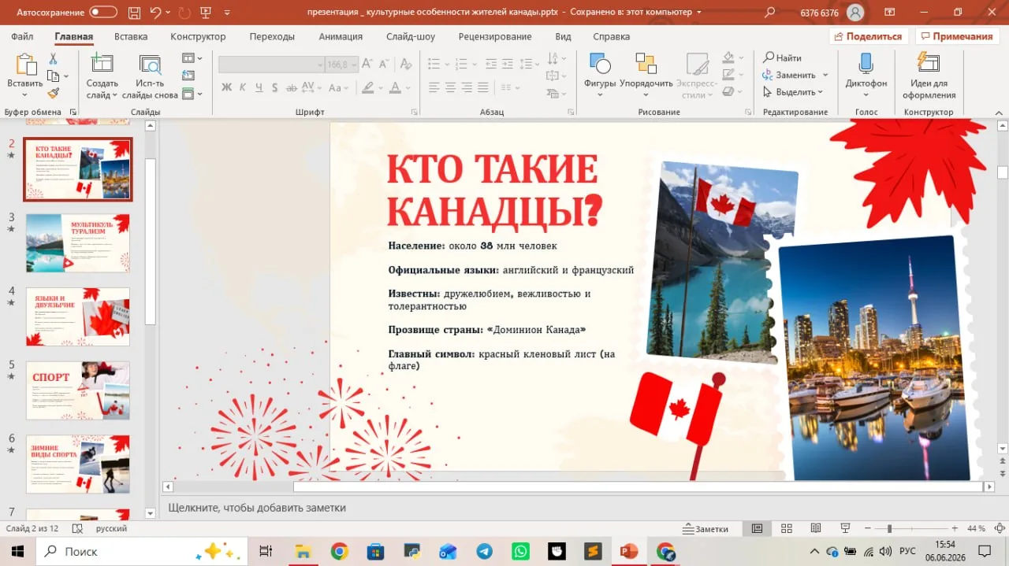This screenshot has height=566, width=1009.
Task: Toggle the Автосохранение switch
Action: (103, 12)
